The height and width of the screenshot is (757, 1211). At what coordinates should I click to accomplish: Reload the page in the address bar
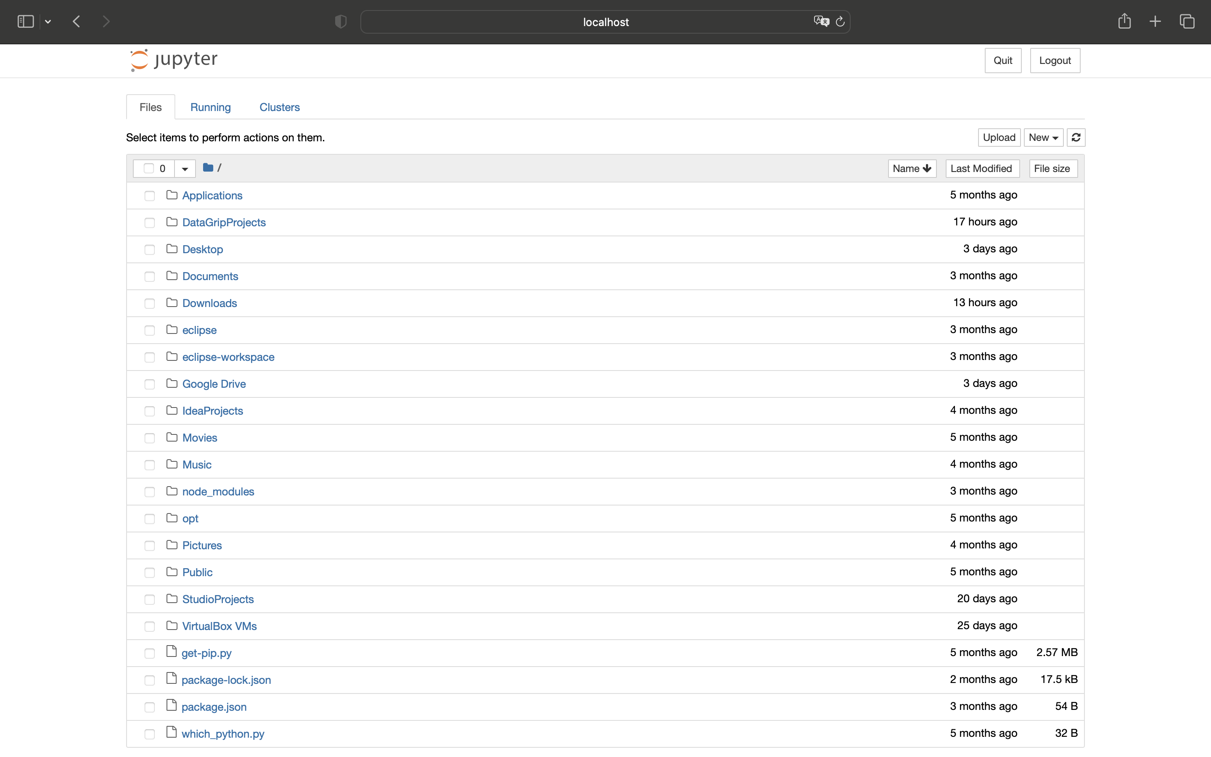coord(840,21)
